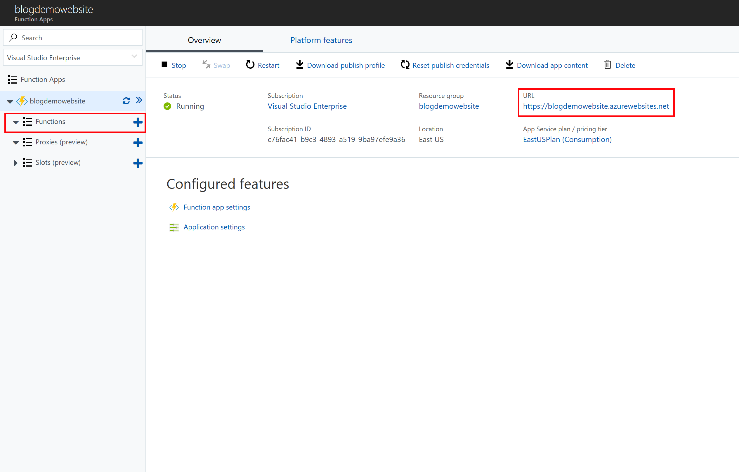Click the Subscription ID value text
The height and width of the screenshot is (472, 739).
click(x=336, y=140)
